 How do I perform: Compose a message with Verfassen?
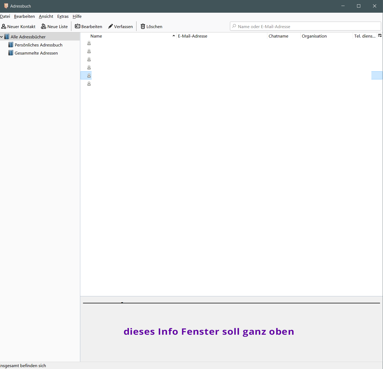click(121, 26)
